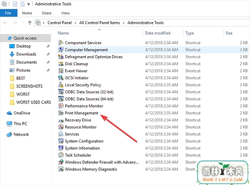The image size is (250, 186).
Task: Click Shortcut type in Services row
Action: (x=193, y=134)
